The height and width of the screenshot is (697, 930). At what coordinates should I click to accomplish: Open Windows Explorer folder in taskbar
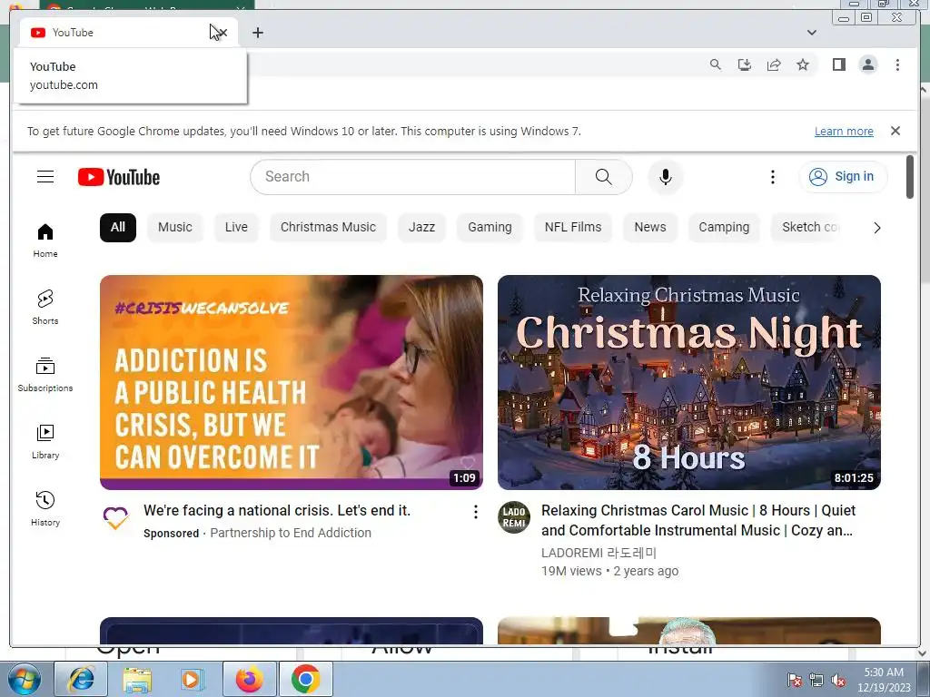pyautogui.click(x=137, y=679)
